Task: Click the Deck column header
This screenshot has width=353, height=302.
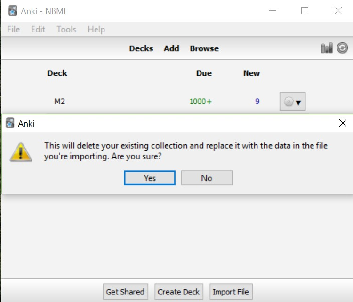Action: pyautogui.click(x=57, y=73)
